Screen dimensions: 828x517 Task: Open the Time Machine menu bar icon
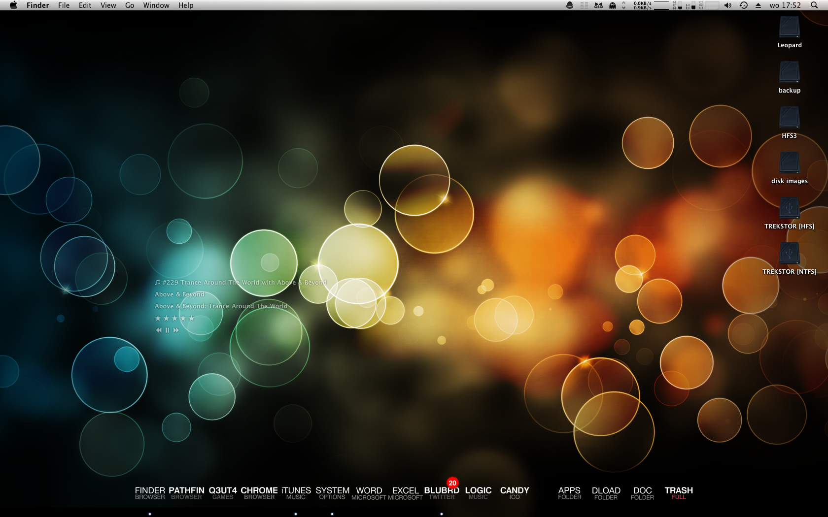point(744,5)
